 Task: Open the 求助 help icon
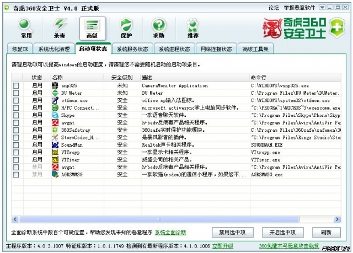pyautogui.click(x=159, y=29)
